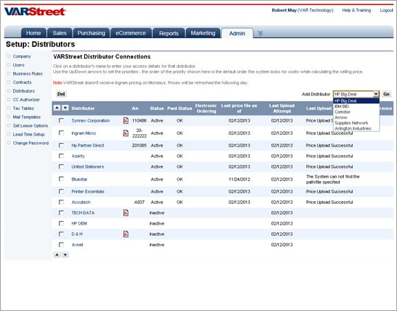This screenshot has width=397, height=311.
Task: Check the TECH DATA checkbox
Action: pos(61,213)
